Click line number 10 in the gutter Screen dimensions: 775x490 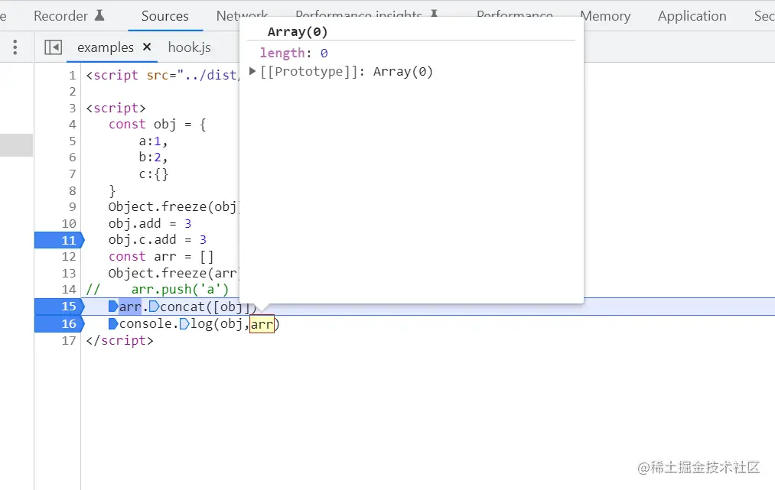(x=69, y=224)
